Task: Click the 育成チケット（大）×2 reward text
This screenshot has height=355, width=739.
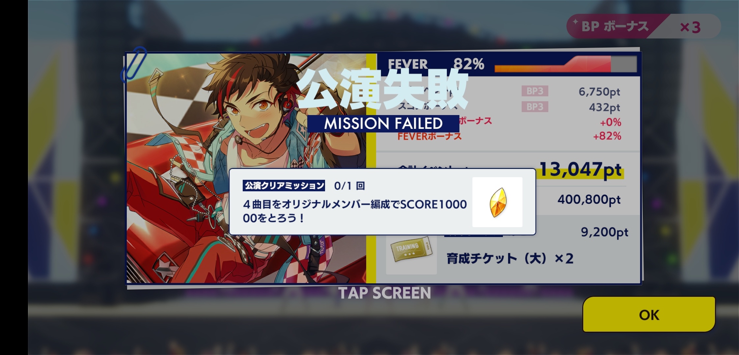Action: pyautogui.click(x=510, y=259)
